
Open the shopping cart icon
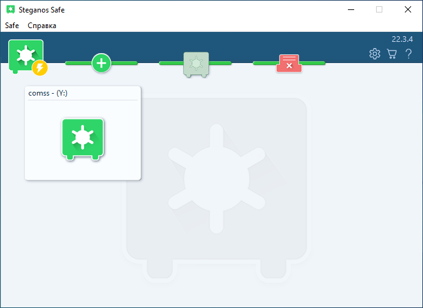click(x=392, y=54)
